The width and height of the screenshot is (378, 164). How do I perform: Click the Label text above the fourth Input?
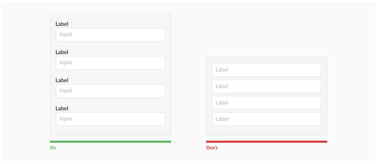62,108
